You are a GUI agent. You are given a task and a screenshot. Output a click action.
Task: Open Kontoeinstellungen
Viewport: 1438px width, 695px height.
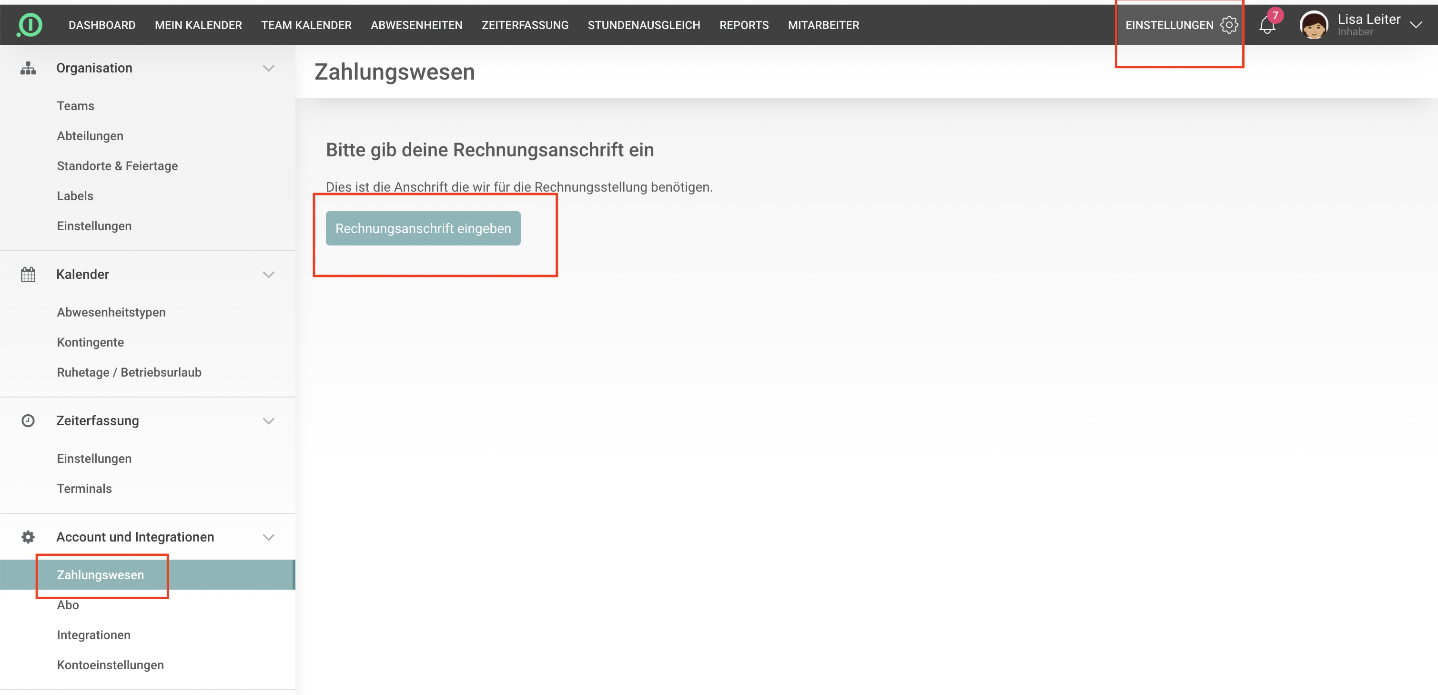click(x=111, y=665)
